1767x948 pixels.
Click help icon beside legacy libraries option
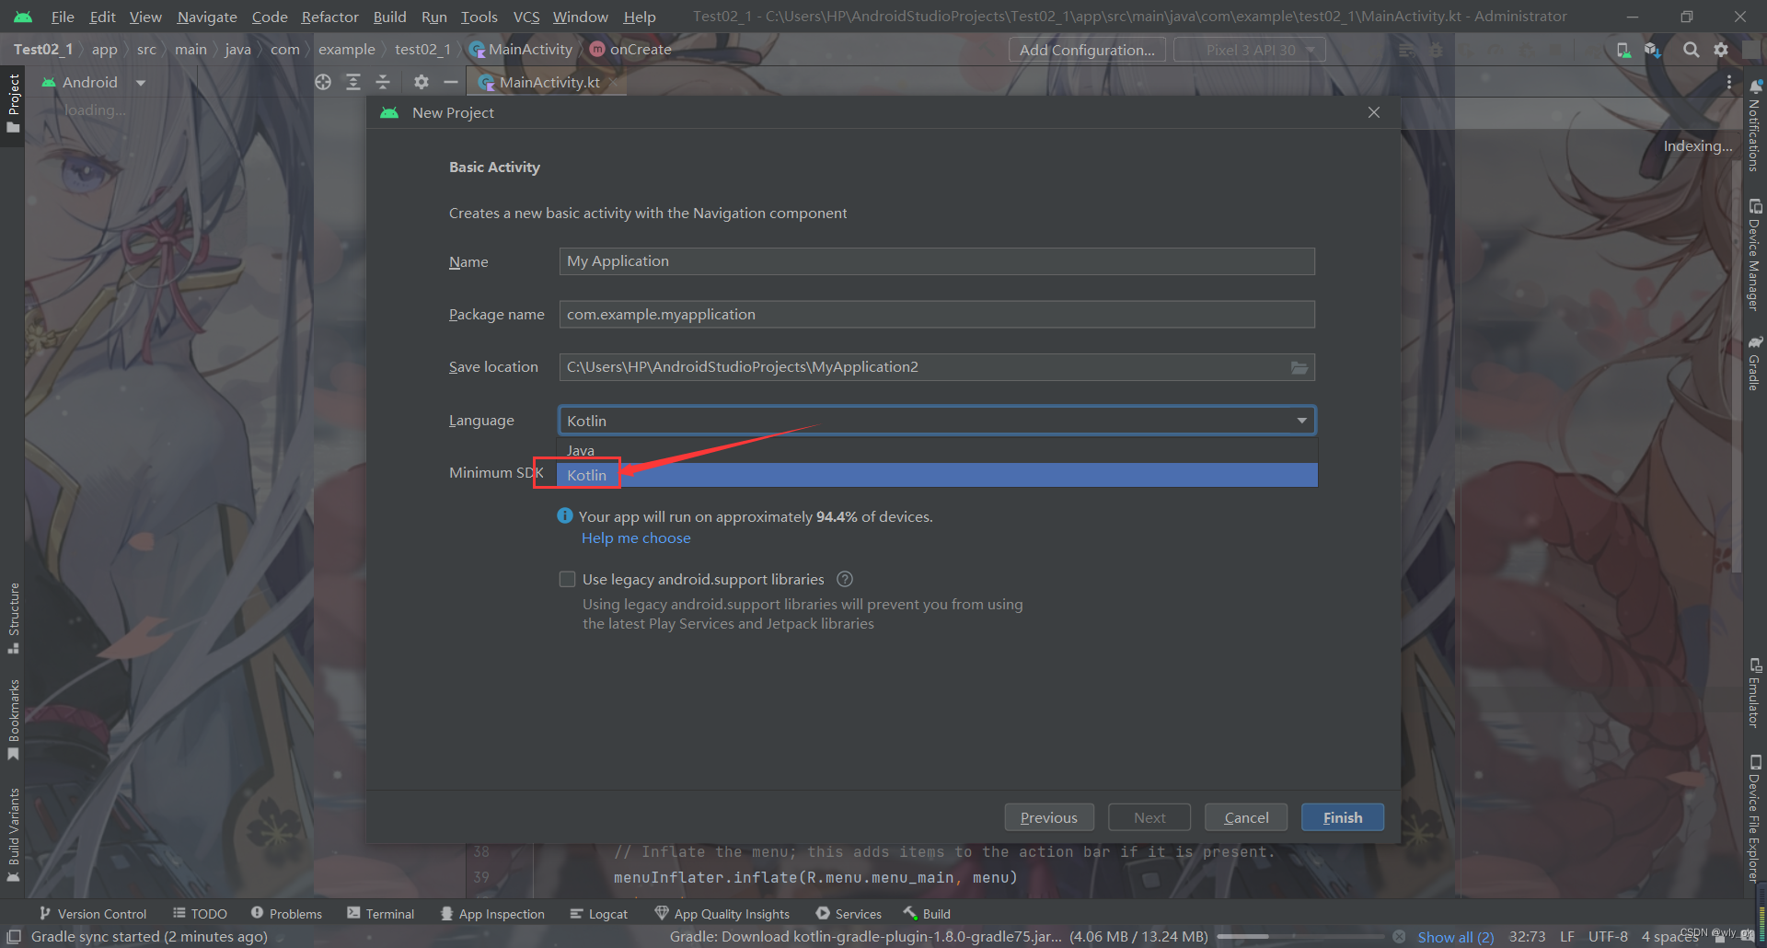pos(845,579)
